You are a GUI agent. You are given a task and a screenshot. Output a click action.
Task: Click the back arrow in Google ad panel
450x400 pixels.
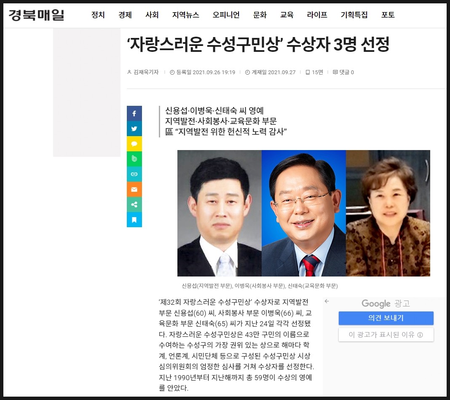[327, 301]
